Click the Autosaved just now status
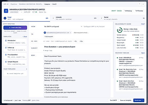This screenshot has height=105, width=148. coord(12,100)
